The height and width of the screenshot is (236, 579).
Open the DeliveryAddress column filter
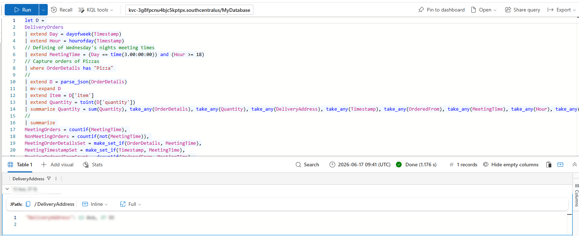click(49, 179)
